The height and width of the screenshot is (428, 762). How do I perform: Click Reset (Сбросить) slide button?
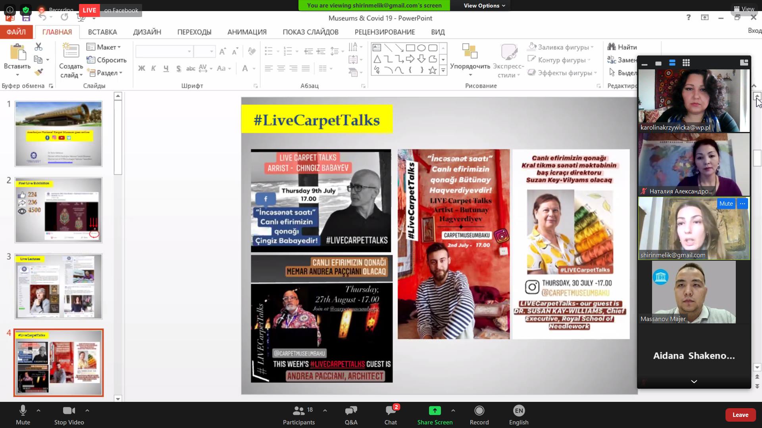pos(107,60)
